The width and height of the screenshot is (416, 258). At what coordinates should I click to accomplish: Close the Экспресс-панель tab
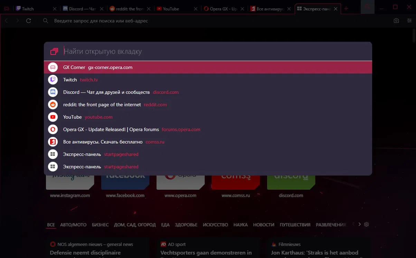pyautogui.click(x=335, y=9)
